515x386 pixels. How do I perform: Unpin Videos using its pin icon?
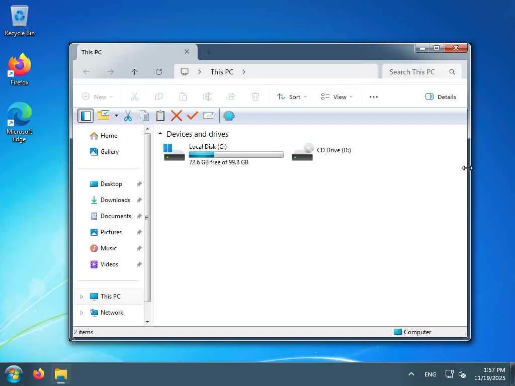point(139,264)
